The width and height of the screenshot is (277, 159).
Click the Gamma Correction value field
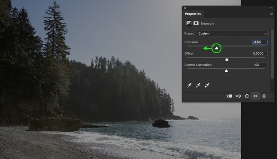[260, 65]
